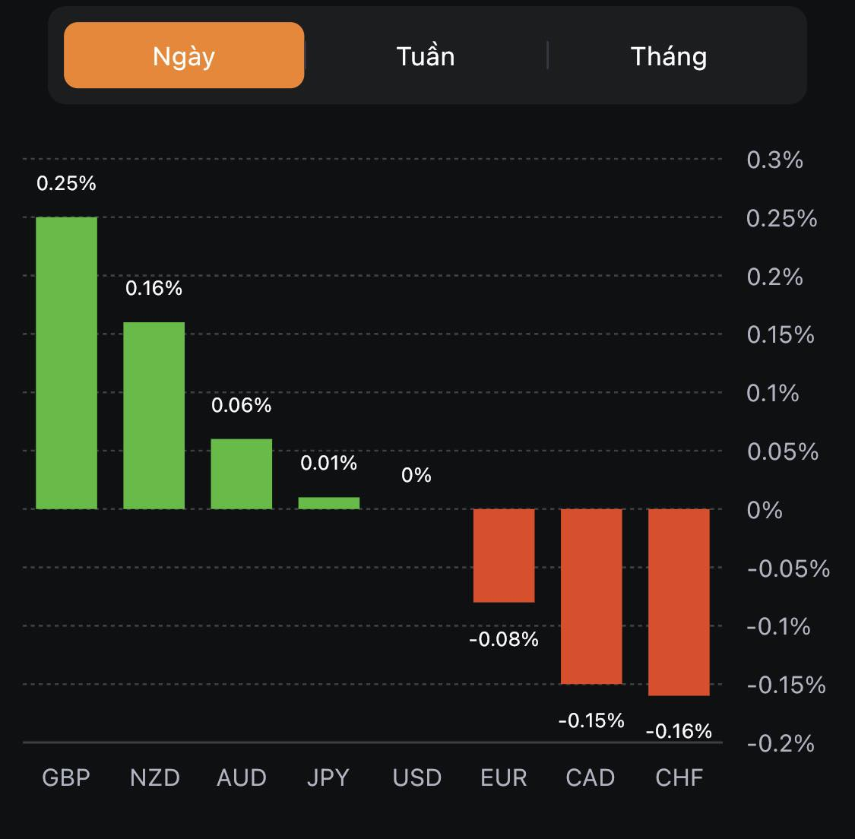The width and height of the screenshot is (855, 839).
Task: Tap the EUR currency label
Action: [504, 777]
